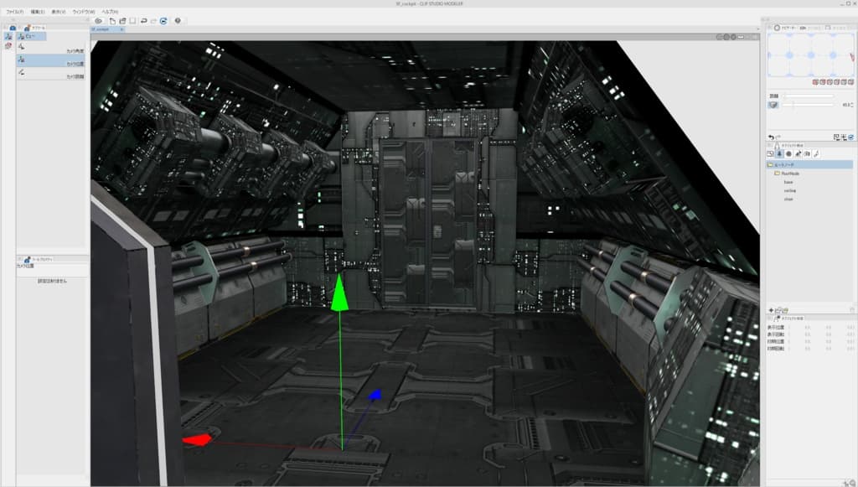Select the ビュー sub tool group
Screen dimensions: 858x487
[x=31, y=36]
